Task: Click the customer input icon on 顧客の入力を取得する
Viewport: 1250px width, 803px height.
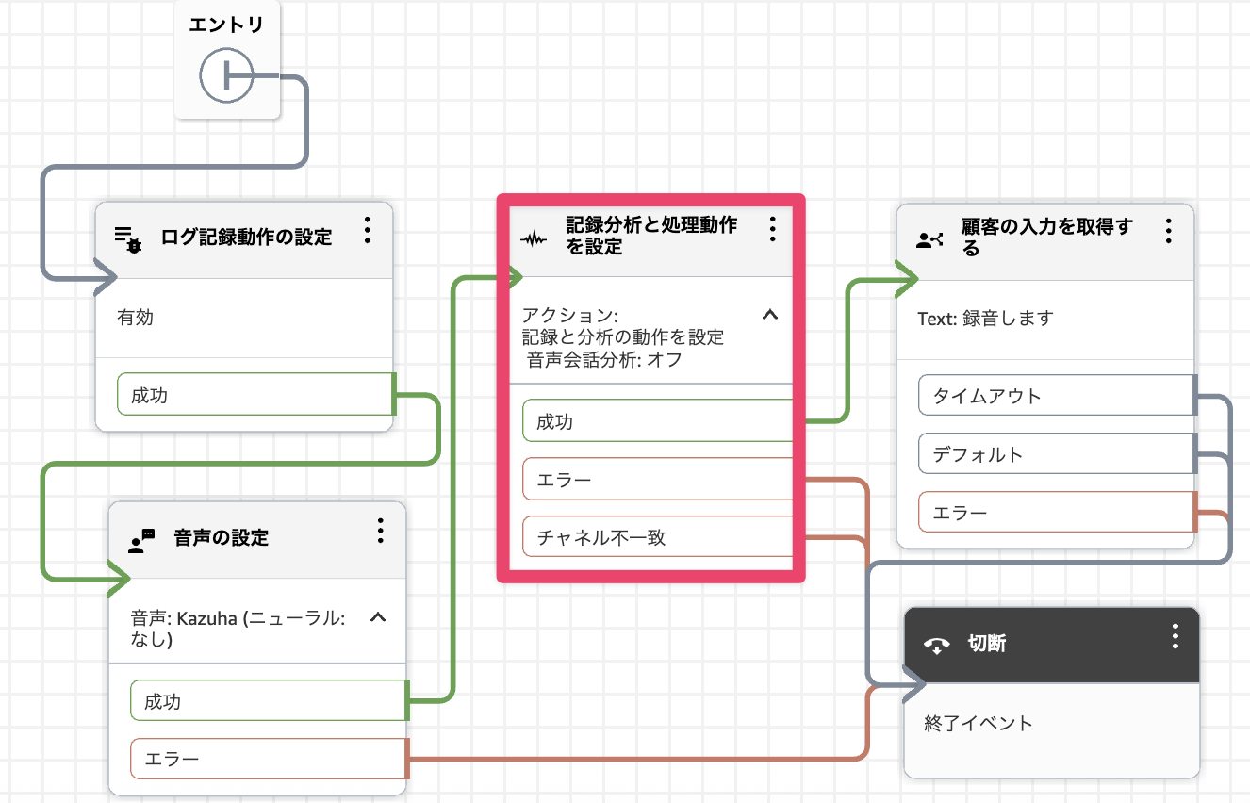Action: (929, 238)
